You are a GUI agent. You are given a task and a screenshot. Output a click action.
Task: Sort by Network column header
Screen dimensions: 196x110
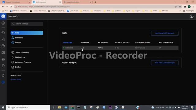pyautogui.click(x=85, y=43)
